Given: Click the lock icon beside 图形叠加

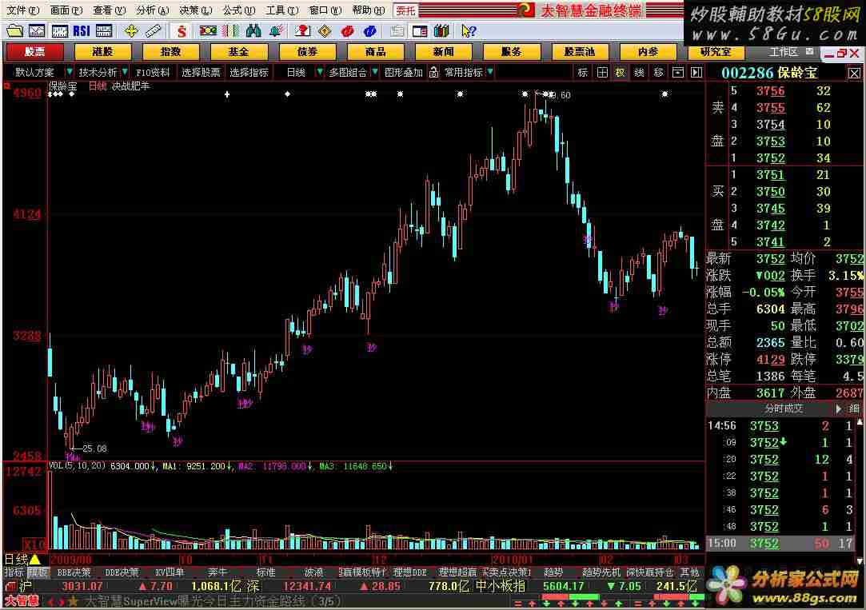Looking at the screenshot, I should [x=434, y=72].
